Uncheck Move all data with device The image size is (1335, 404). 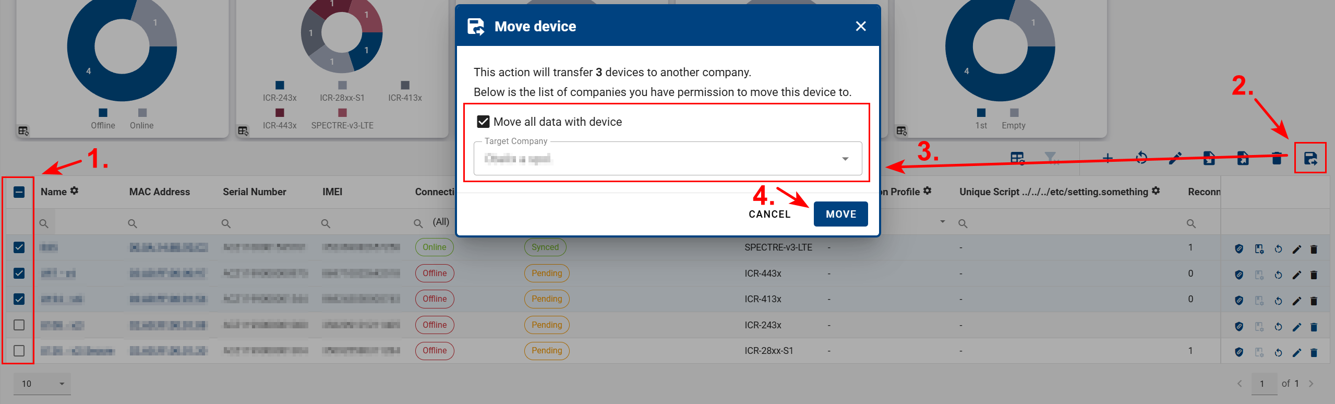click(483, 121)
